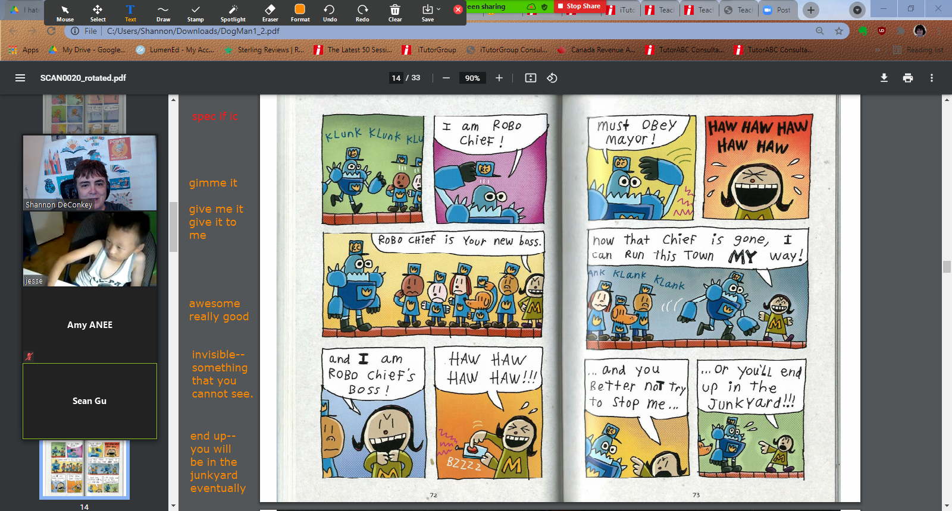
Task: Switch to the Post tab
Action: tap(778, 10)
